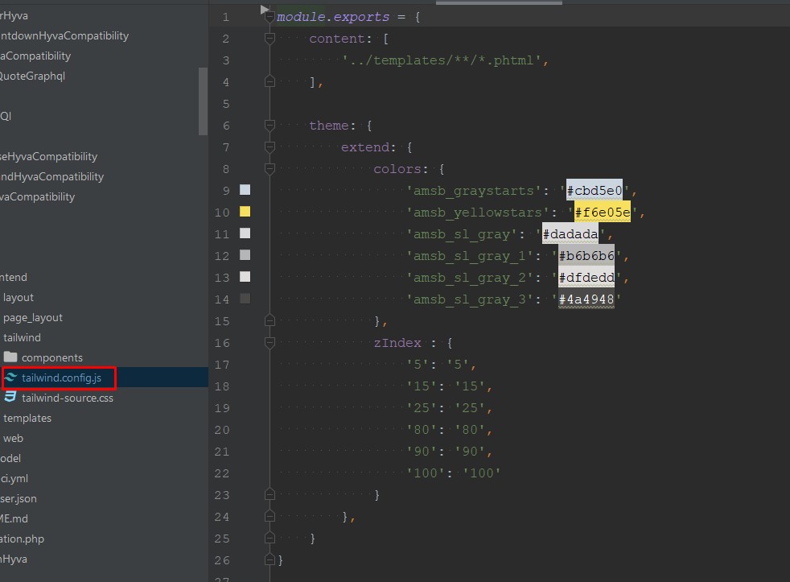
Task: Click the #dfdedd color value
Action: pos(586,278)
